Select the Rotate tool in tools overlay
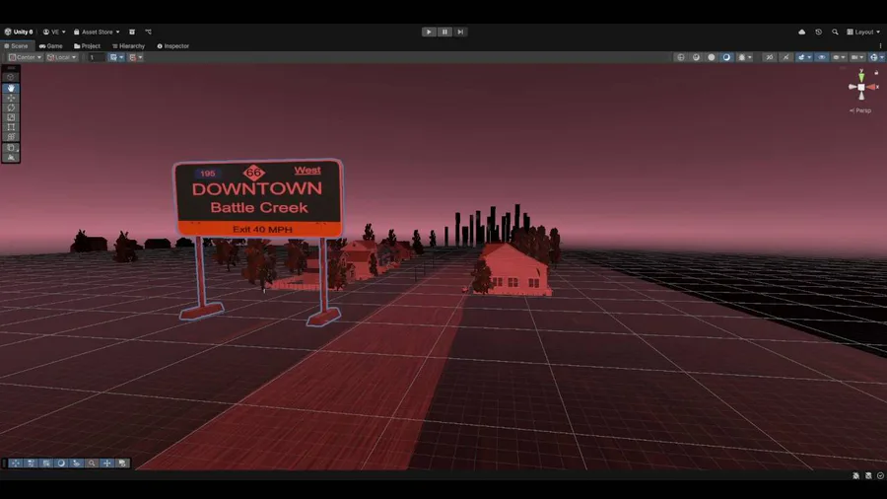The width and height of the screenshot is (887, 499). click(x=11, y=107)
